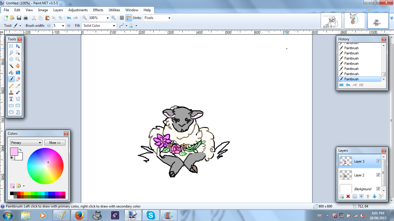Click the pink primary color swatch

(x=14, y=151)
